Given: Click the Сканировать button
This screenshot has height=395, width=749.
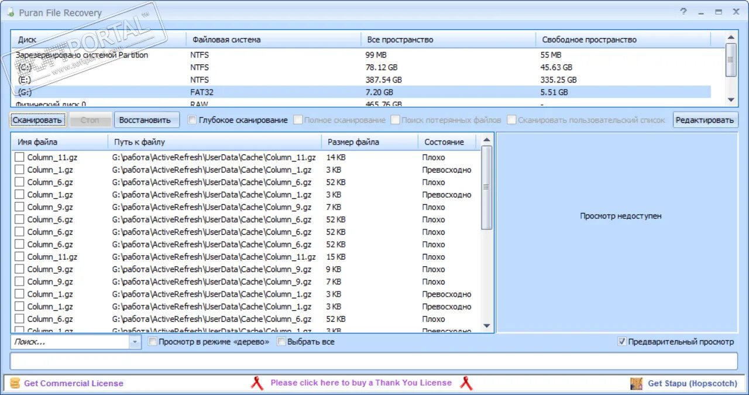Looking at the screenshot, I should (37, 120).
